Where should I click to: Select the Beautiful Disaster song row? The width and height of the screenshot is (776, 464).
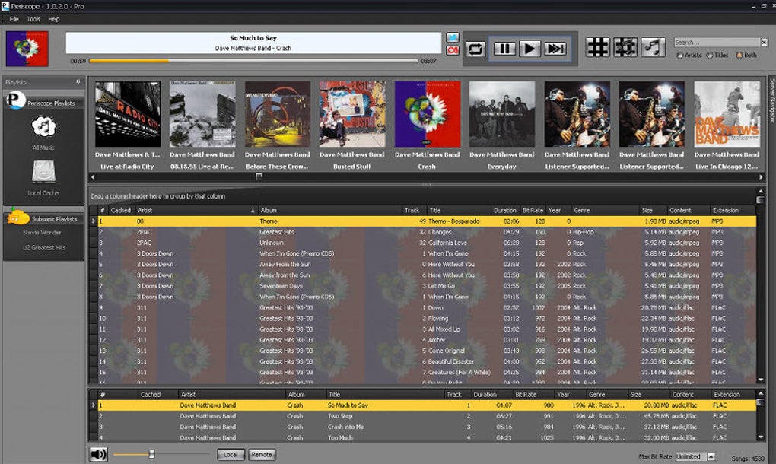pyautogui.click(x=427, y=361)
